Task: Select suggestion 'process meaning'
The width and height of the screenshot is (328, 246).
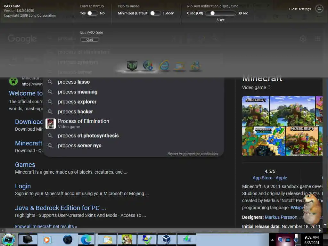Action: 133,92
